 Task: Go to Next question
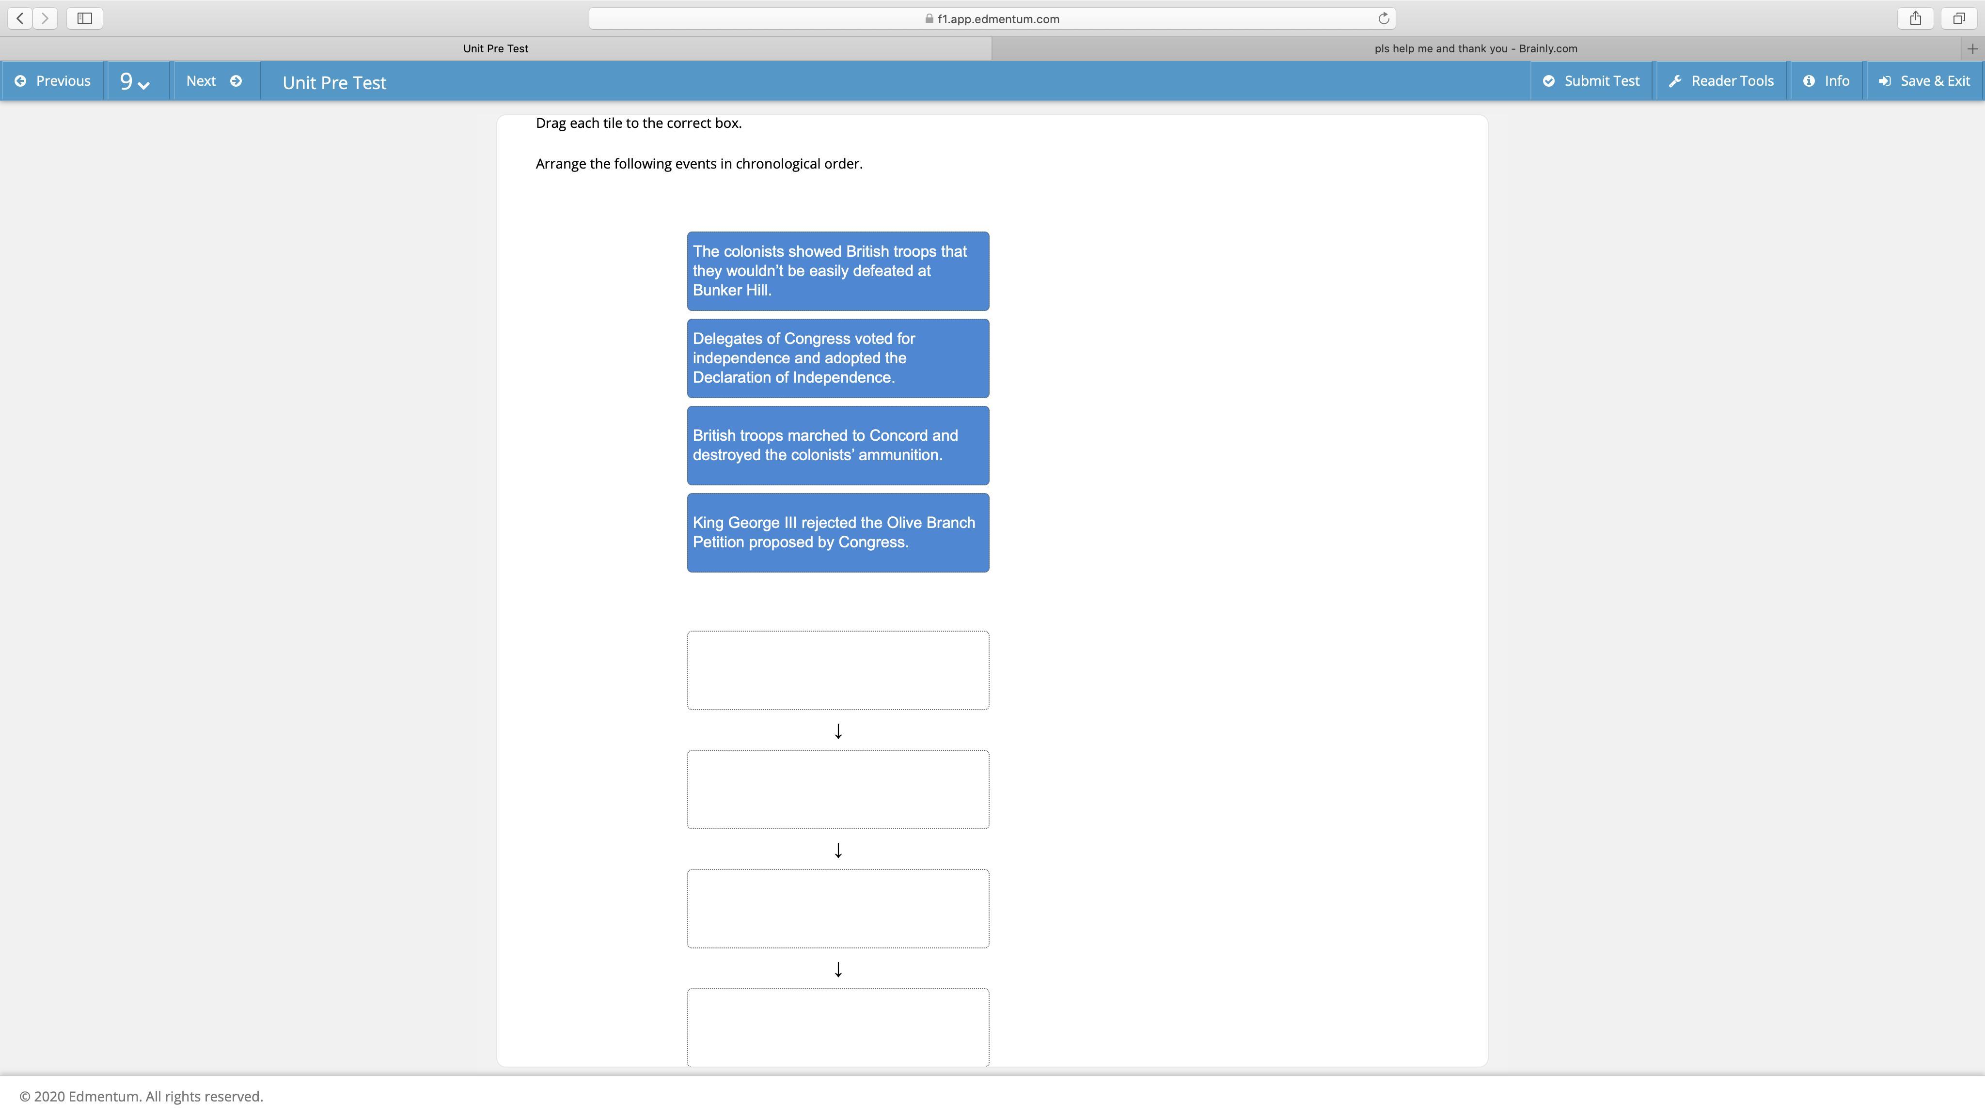pyautogui.click(x=213, y=81)
